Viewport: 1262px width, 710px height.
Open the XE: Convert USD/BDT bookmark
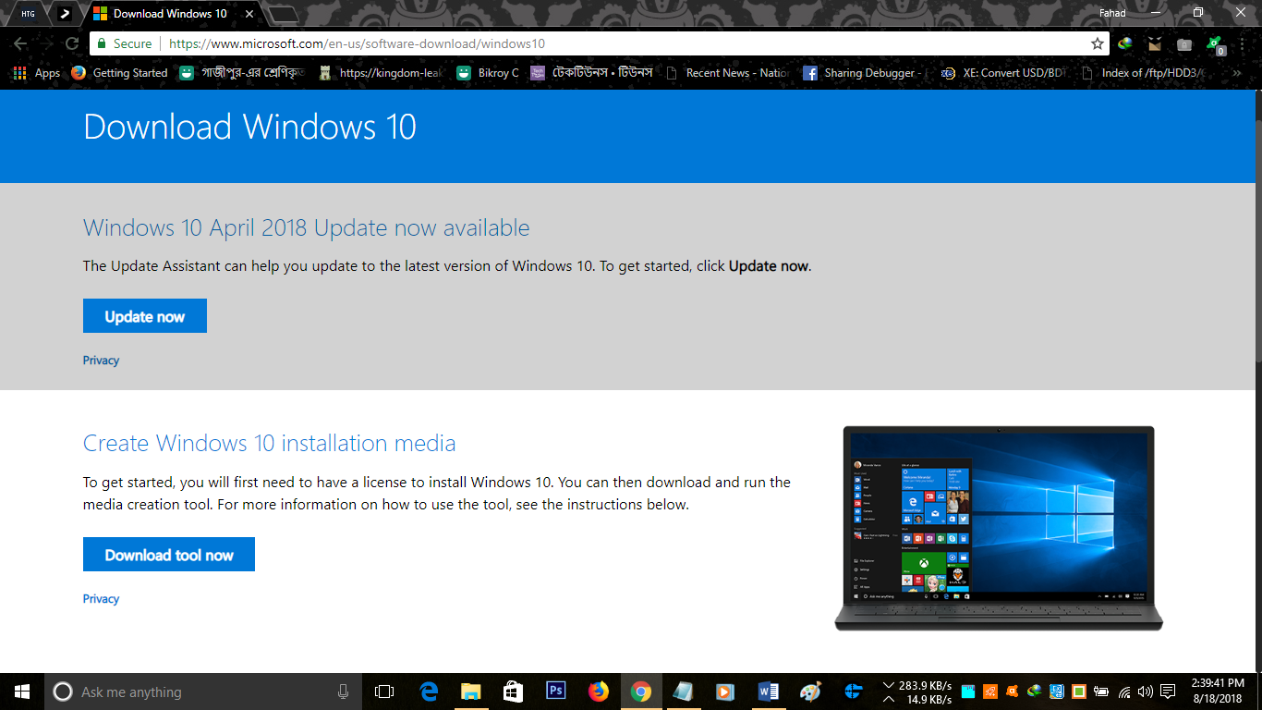coord(1003,73)
